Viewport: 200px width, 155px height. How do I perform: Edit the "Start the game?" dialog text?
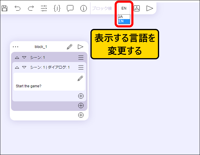(x=80, y=78)
